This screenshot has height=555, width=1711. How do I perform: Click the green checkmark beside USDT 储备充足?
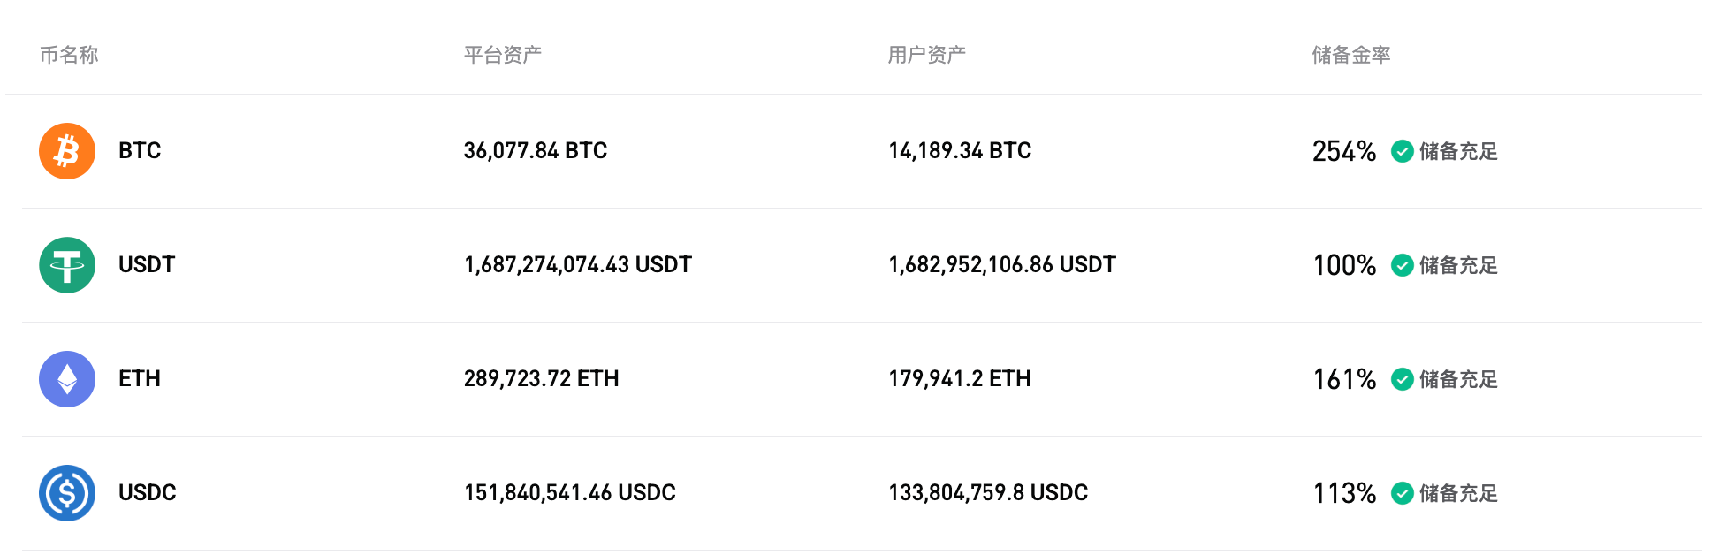[1403, 265]
